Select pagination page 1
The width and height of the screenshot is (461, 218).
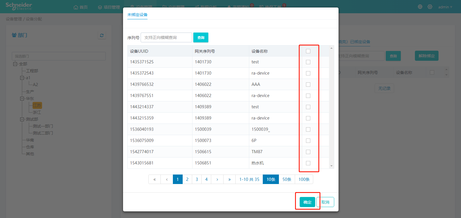[x=177, y=179]
